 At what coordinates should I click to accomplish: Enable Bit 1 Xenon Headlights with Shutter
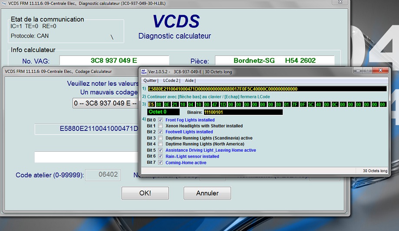(x=161, y=126)
